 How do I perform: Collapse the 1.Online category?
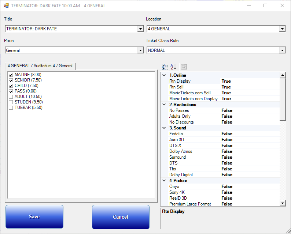click(x=164, y=75)
